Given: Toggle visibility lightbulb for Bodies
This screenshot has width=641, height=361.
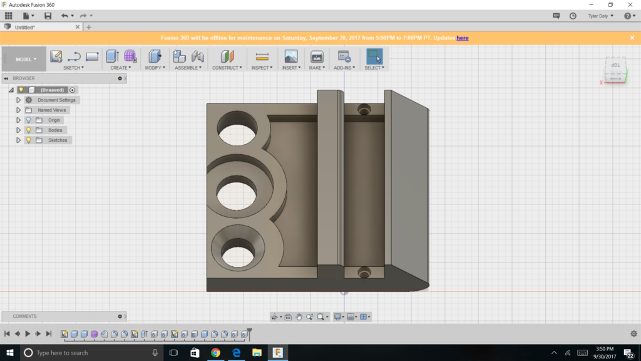Looking at the screenshot, I should click(x=28, y=130).
